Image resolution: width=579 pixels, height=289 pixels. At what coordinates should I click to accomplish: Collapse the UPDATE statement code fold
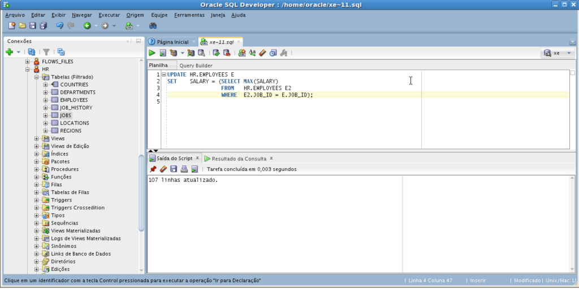tap(163, 75)
